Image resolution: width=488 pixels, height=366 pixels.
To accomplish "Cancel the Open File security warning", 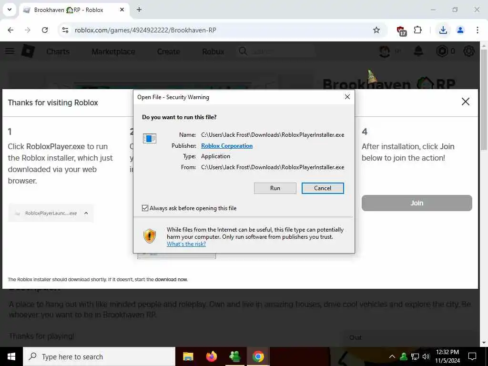I will coord(323,188).
